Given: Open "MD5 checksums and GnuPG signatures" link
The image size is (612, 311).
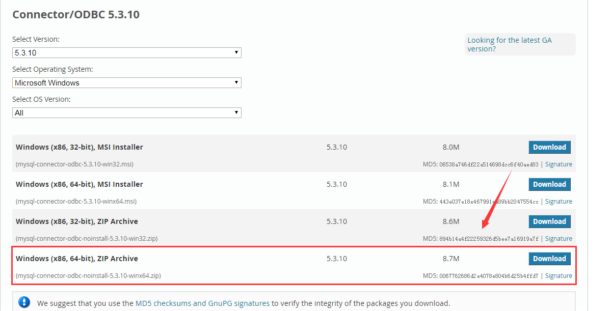Looking at the screenshot, I should tap(202, 303).
